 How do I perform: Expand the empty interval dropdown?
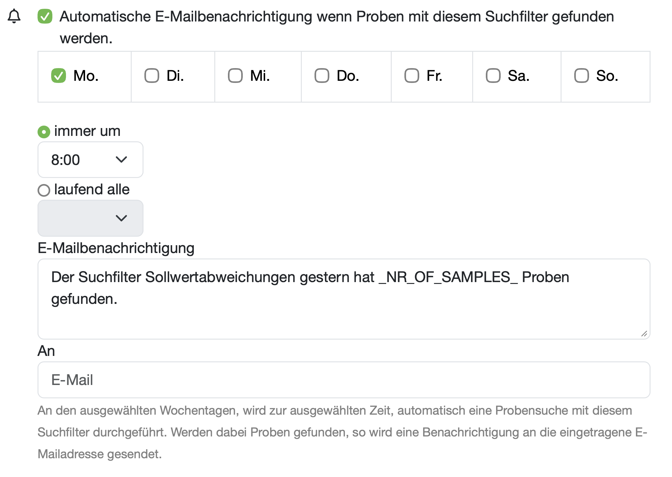click(x=90, y=218)
